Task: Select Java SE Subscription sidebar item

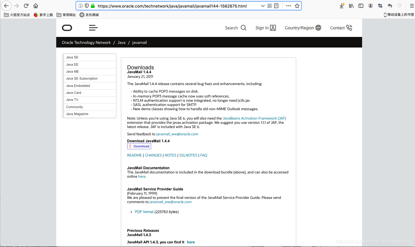Action: pyautogui.click(x=89, y=78)
